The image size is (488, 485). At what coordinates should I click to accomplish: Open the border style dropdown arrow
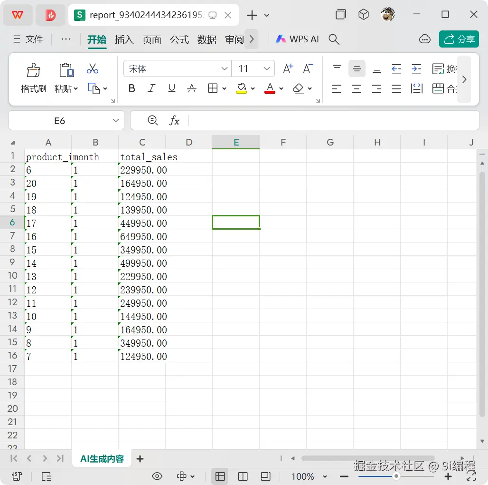click(x=224, y=89)
